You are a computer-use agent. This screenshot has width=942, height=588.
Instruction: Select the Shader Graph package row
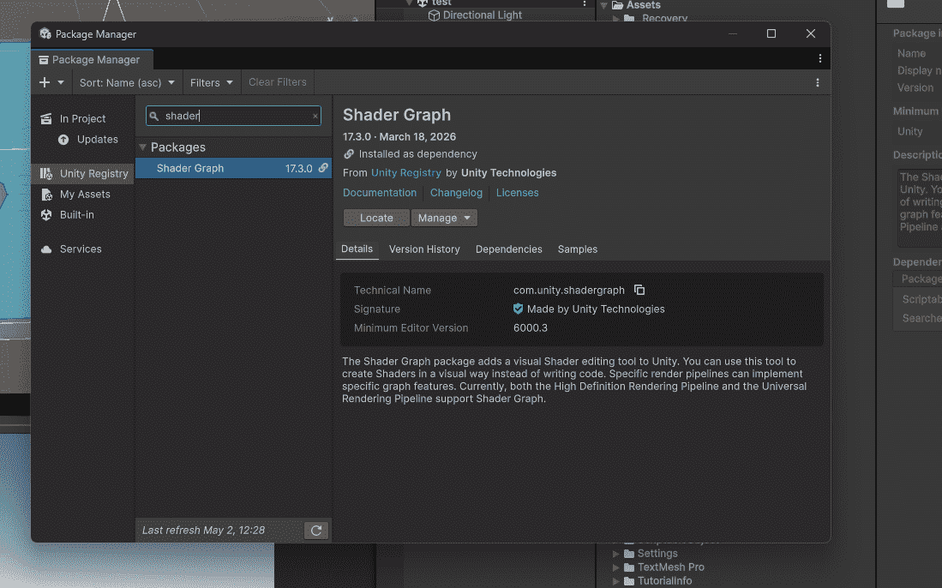tap(233, 168)
